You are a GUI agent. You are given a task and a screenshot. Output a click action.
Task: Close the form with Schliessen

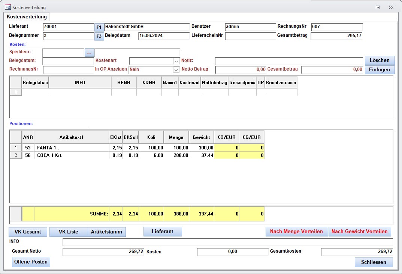[374, 262]
